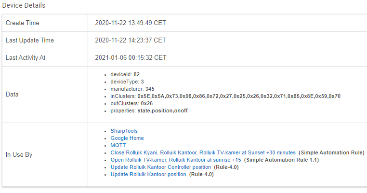Click the In Use By row label

19,155
